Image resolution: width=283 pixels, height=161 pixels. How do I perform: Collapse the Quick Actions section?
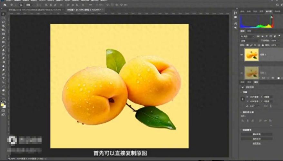[241, 130]
